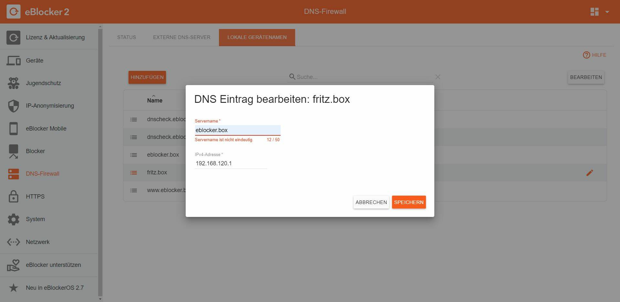Click the IPv4-Adresse input field
Image resolution: width=620 pixels, height=302 pixels.
(x=231, y=163)
